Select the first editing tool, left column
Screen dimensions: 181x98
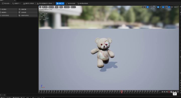click(9, 9)
